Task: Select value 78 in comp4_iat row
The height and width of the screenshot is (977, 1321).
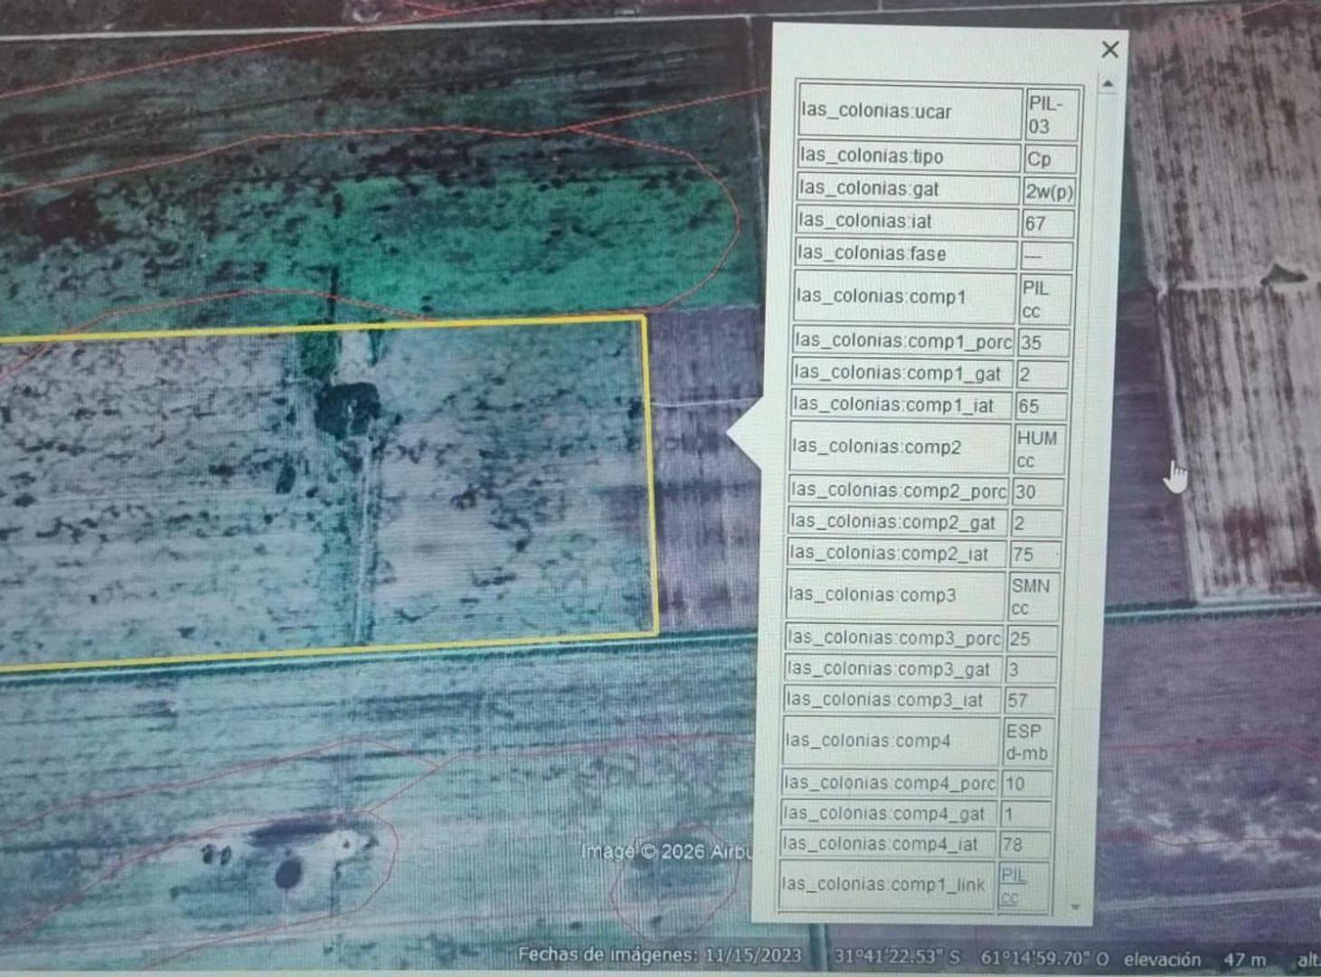Action: pyautogui.click(x=1024, y=844)
